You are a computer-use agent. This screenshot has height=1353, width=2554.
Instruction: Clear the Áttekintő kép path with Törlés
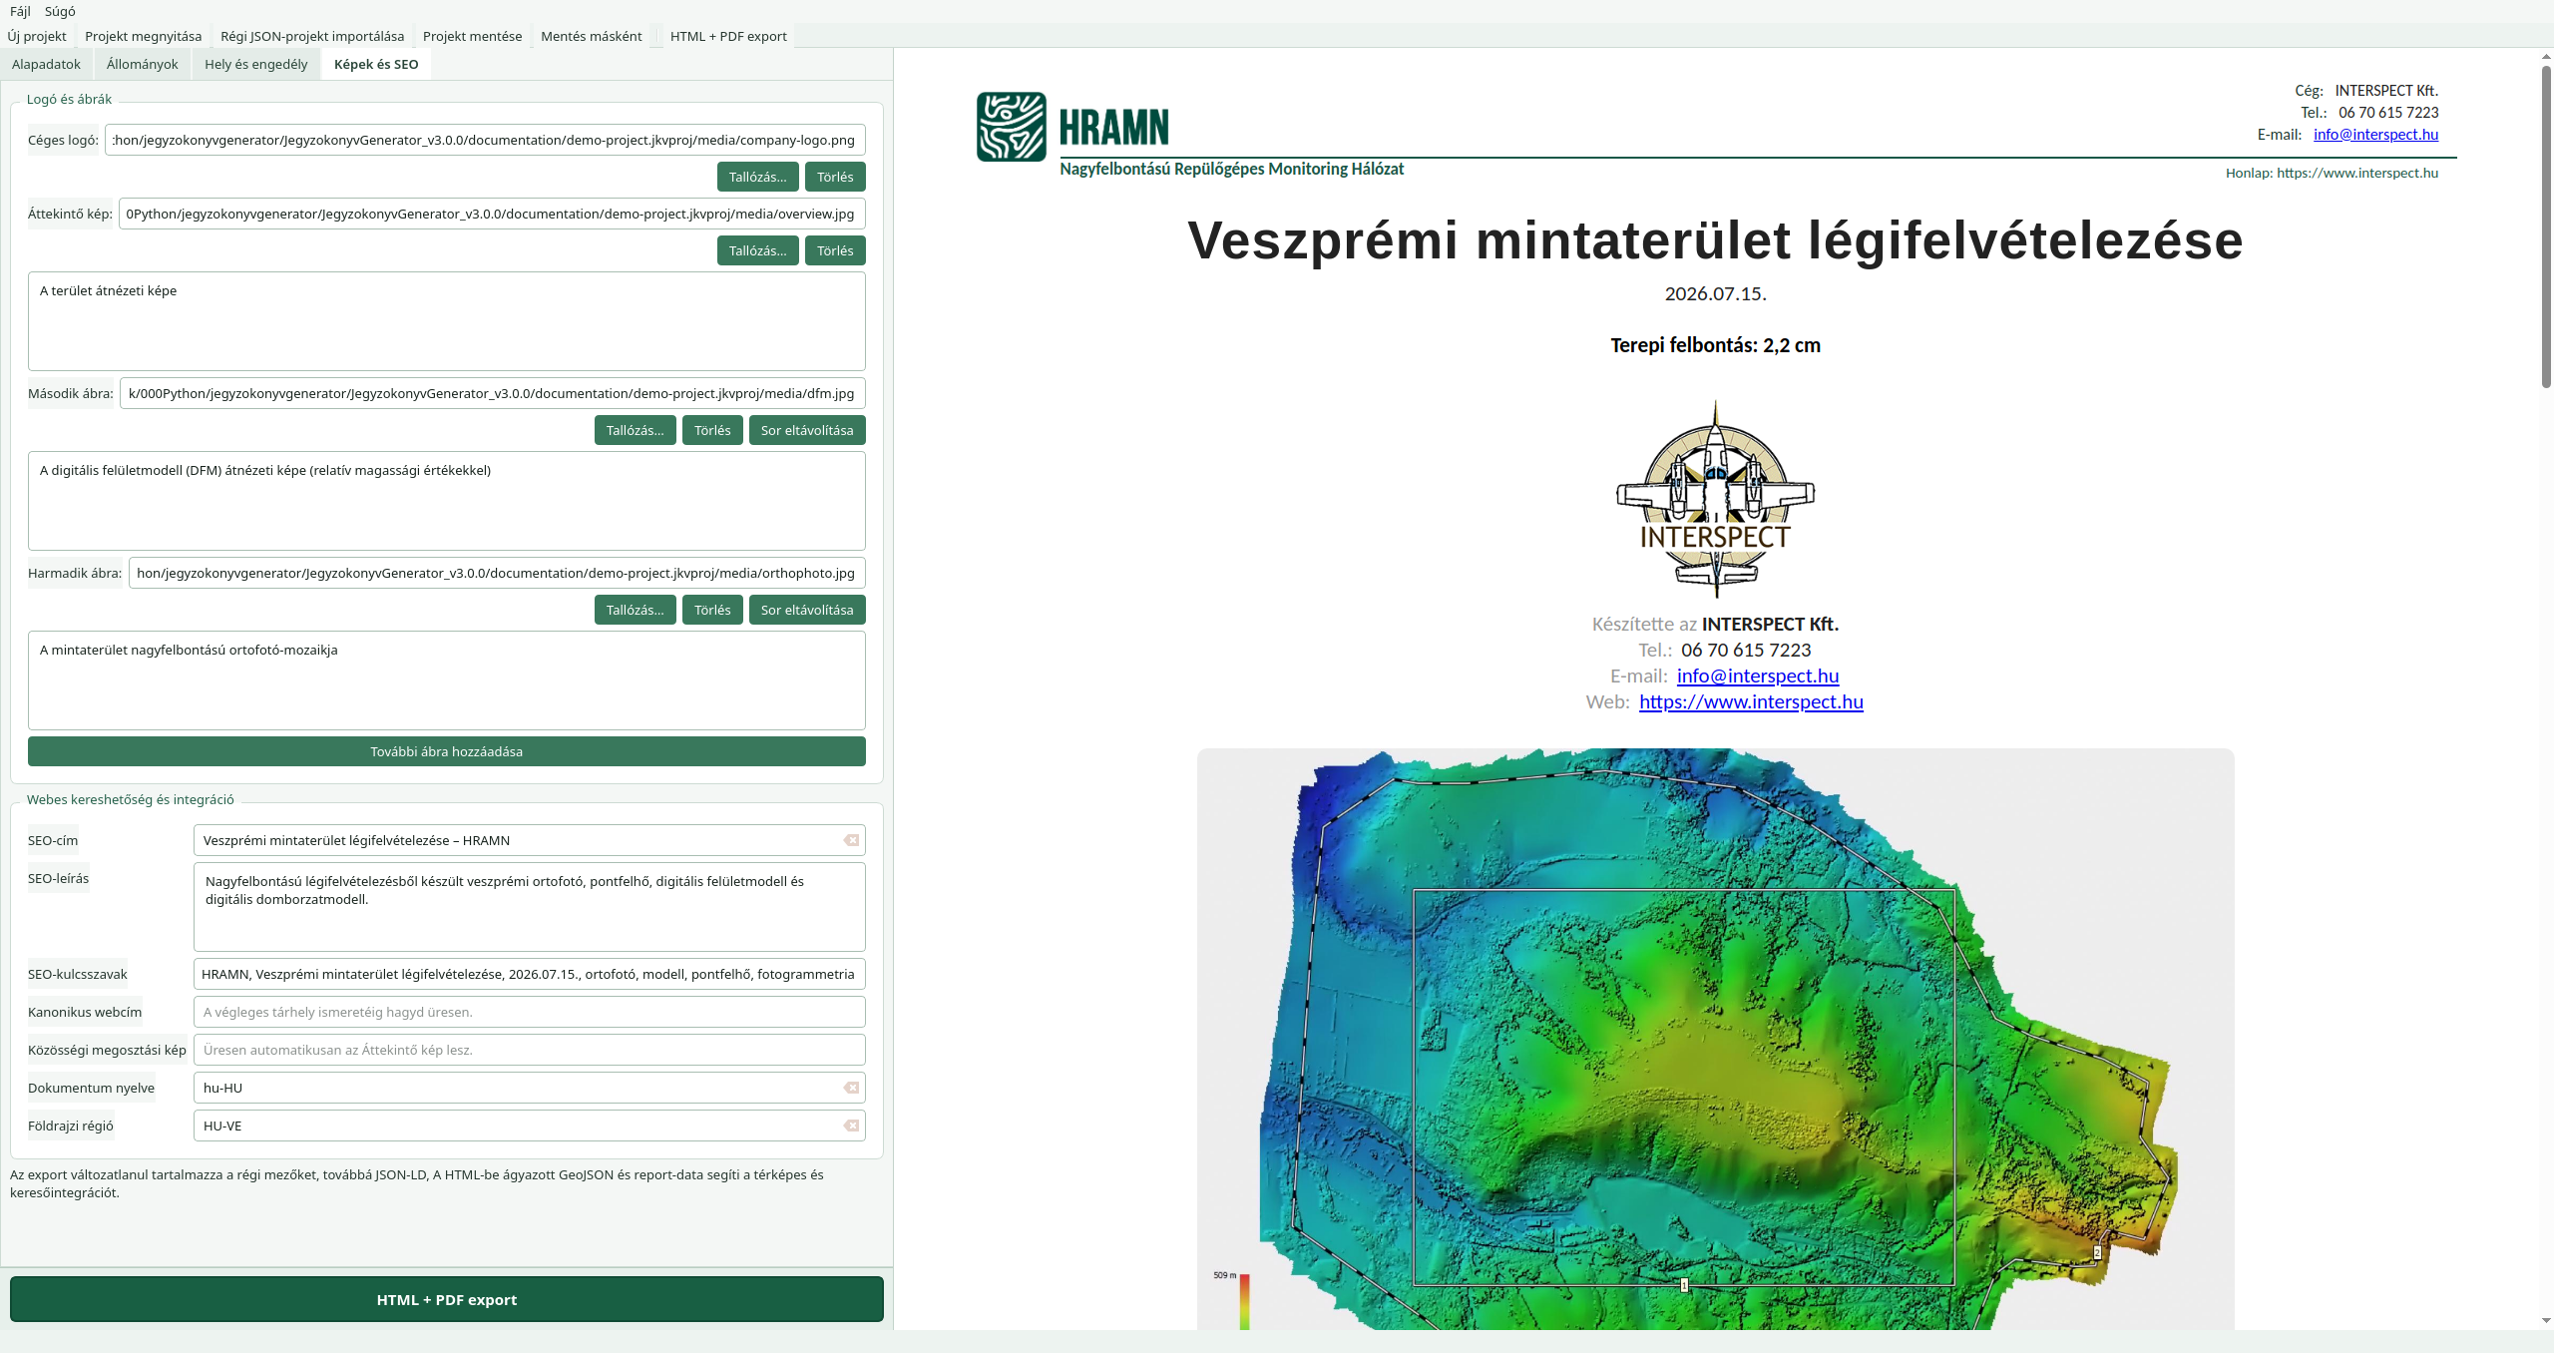pyautogui.click(x=835, y=250)
